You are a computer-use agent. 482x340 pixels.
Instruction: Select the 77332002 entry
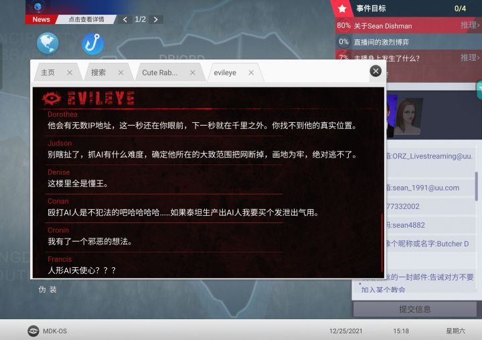[x=429, y=206]
